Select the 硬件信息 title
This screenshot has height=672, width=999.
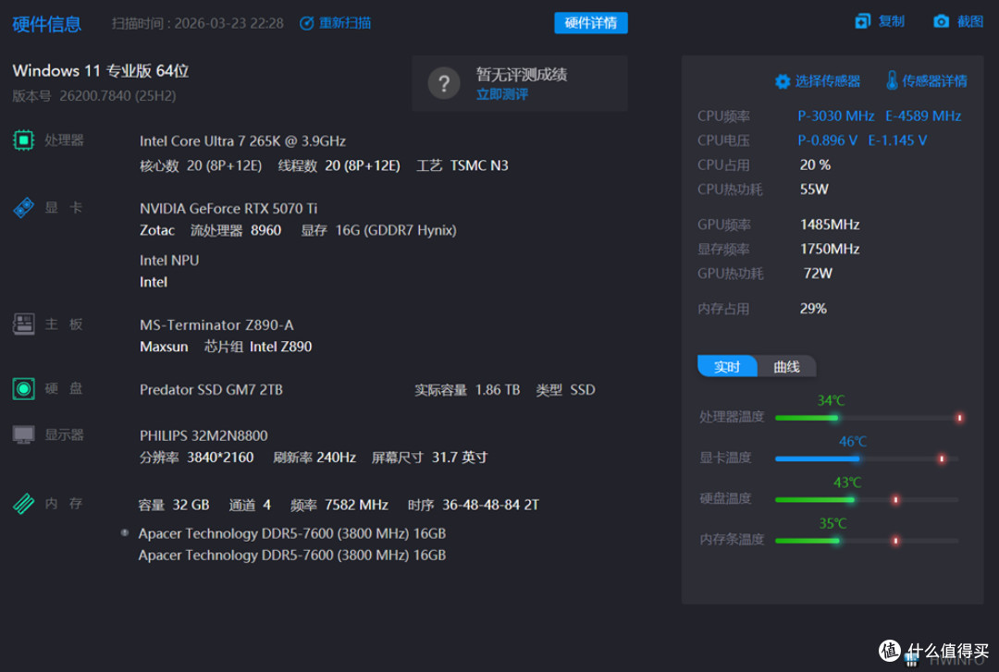[47, 24]
